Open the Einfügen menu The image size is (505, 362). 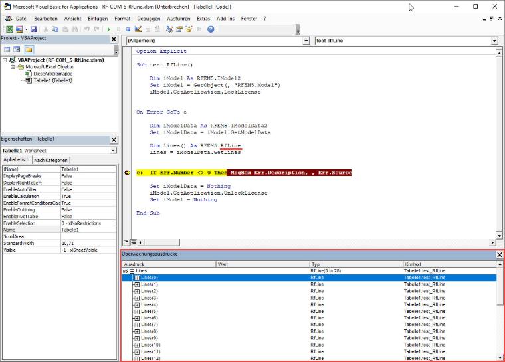pyautogui.click(x=98, y=19)
